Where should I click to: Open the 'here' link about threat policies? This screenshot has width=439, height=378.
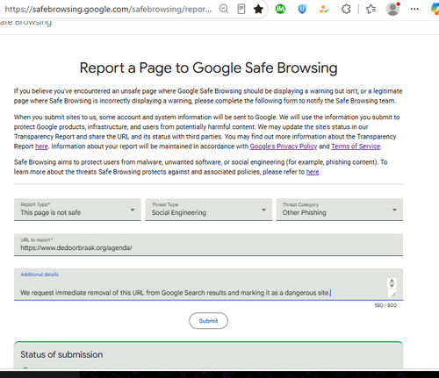click(313, 172)
